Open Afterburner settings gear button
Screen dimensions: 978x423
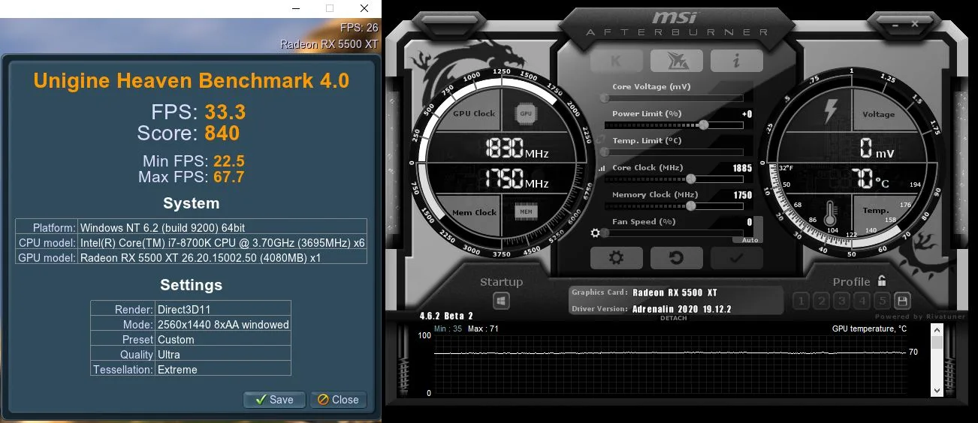click(x=616, y=258)
